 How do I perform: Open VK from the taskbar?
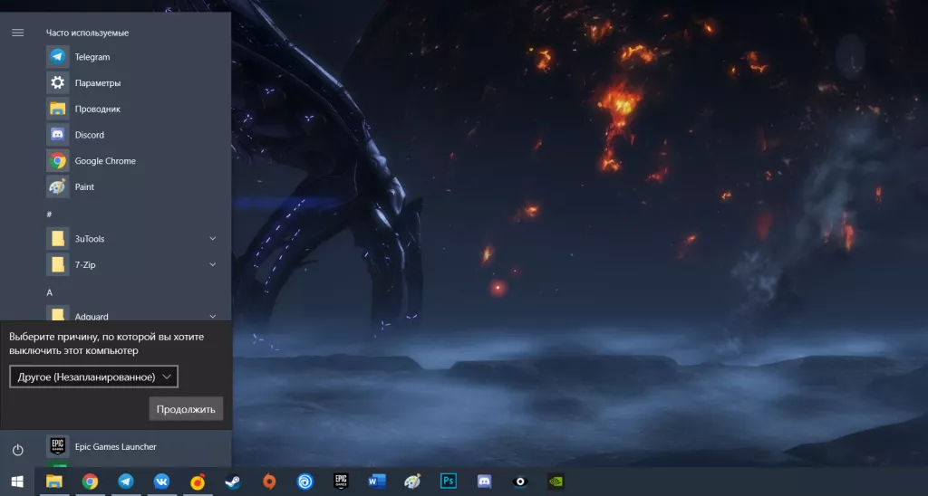pyautogui.click(x=161, y=482)
